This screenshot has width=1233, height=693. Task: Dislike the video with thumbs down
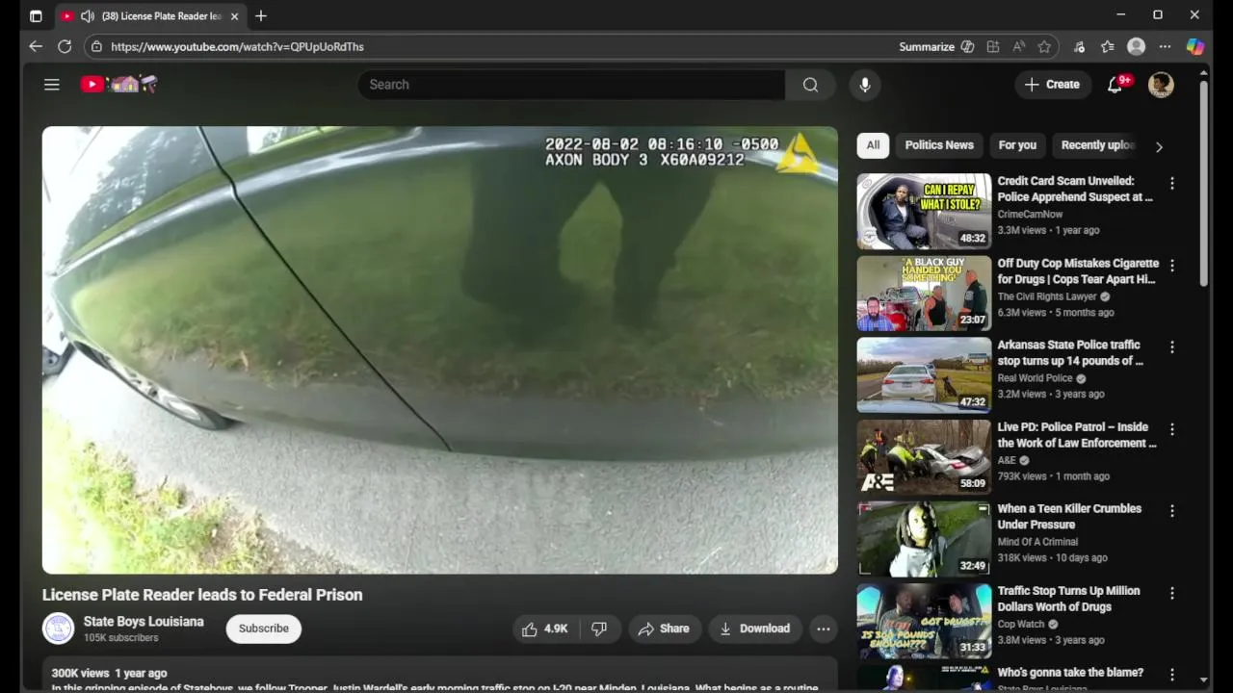point(599,629)
